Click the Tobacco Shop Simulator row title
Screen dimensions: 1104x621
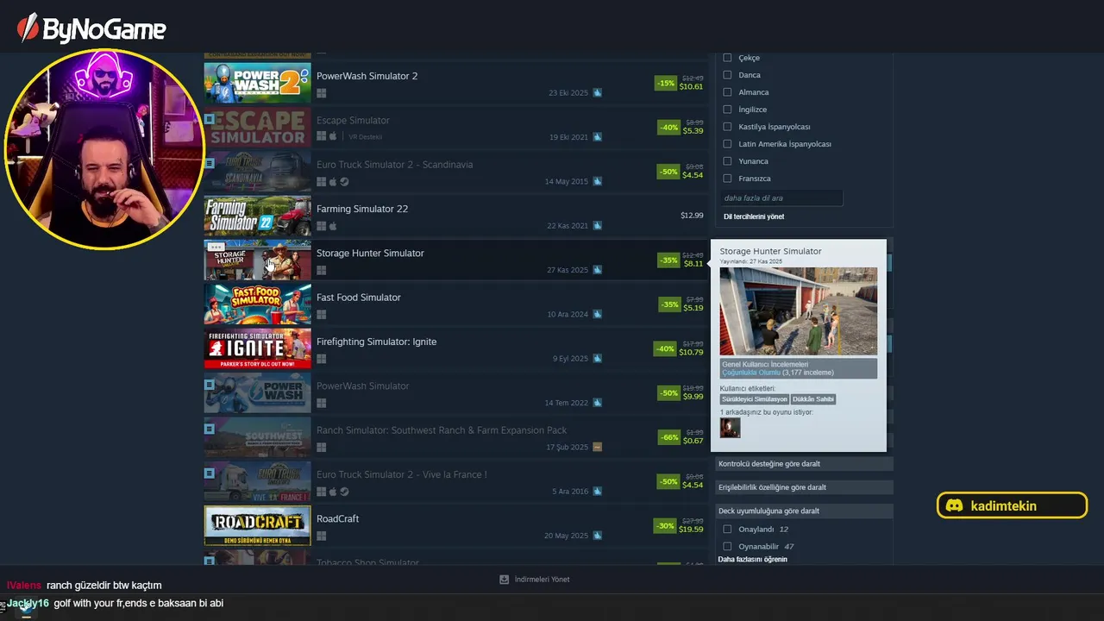(367, 562)
